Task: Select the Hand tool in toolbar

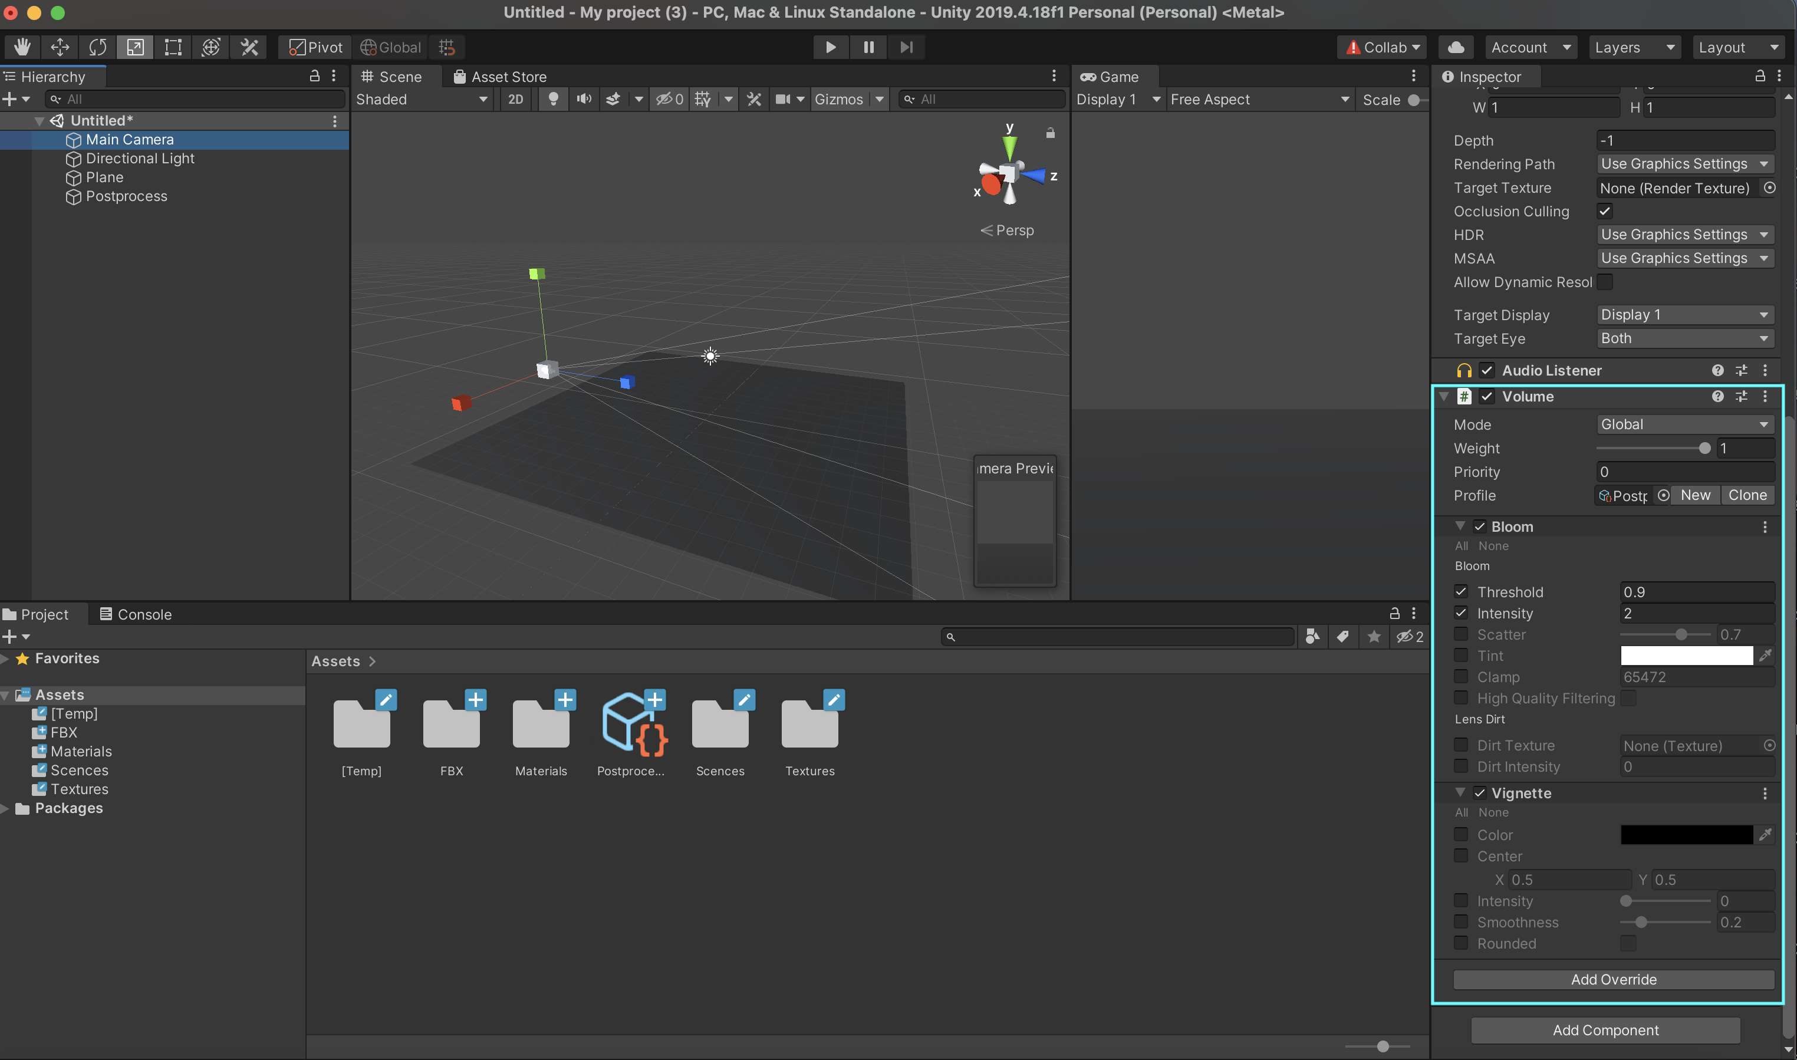Action: [22, 47]
